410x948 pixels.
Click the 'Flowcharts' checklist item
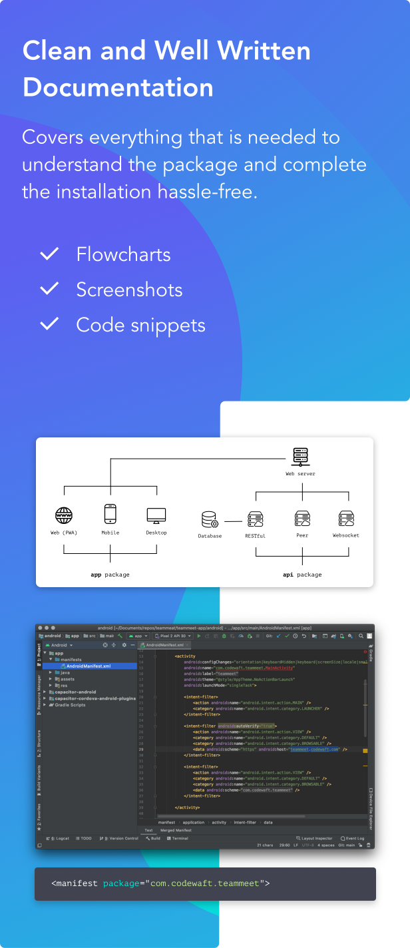pos(123,254)
